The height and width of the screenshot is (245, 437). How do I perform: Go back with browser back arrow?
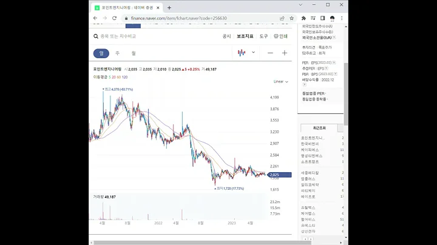[95, 18]
